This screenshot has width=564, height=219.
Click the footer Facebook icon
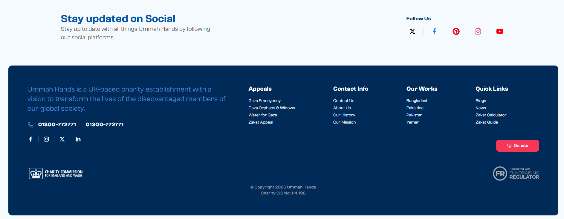click(x=30, y=139)
